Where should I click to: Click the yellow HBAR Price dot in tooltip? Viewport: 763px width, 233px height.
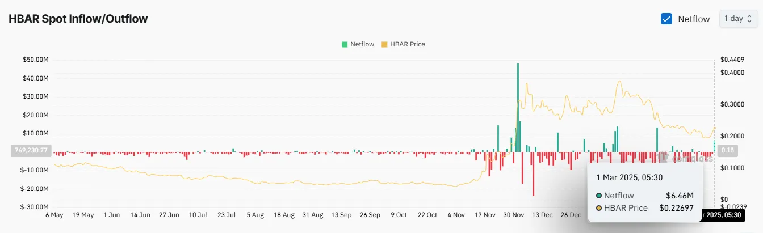tap(599, 208)
